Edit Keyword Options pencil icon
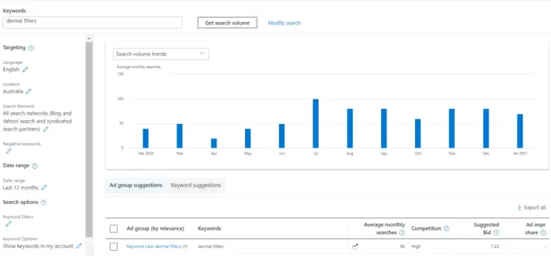551x256 pixels. click(79, 246)
